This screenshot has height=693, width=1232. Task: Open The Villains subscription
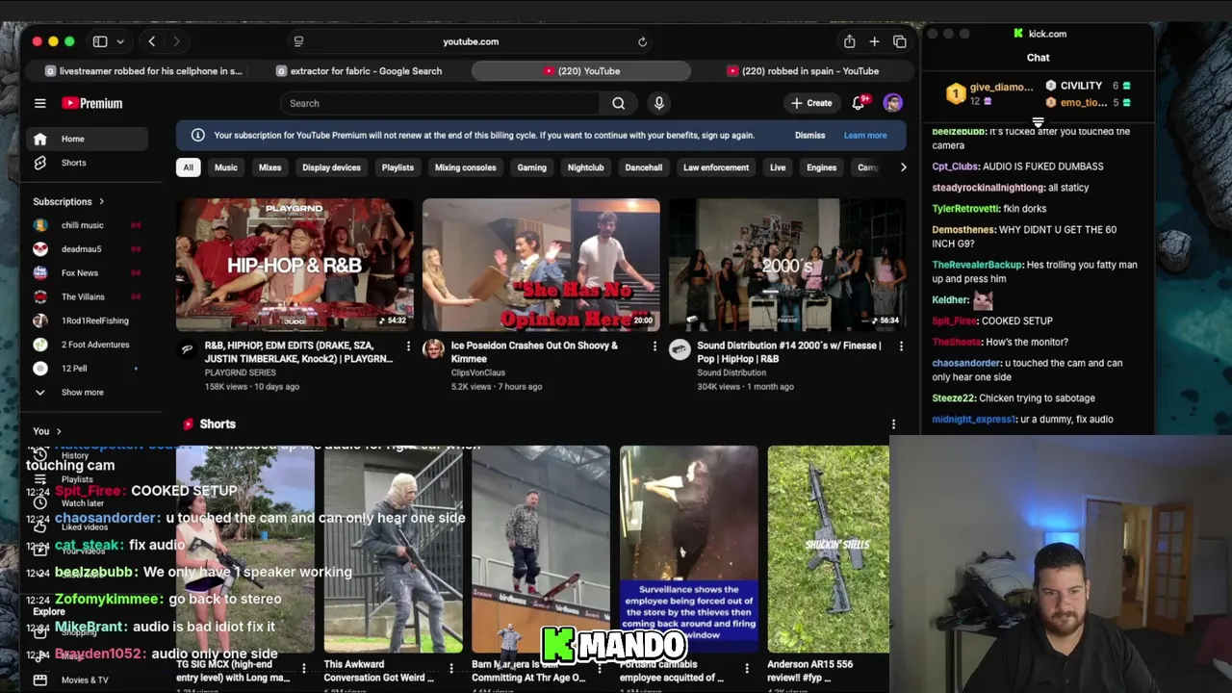pyautogui.click(x=89, y=296)
